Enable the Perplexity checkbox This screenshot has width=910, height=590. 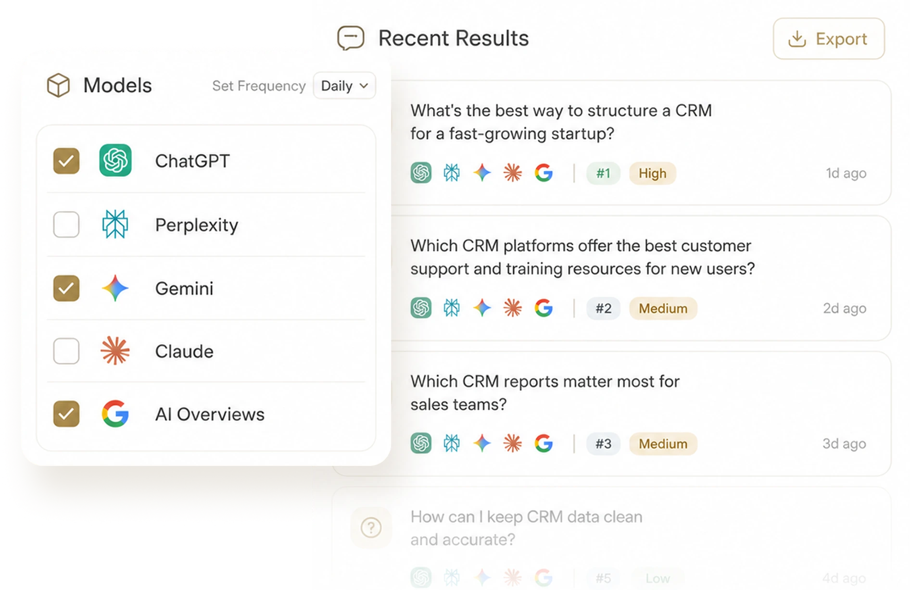66,224
